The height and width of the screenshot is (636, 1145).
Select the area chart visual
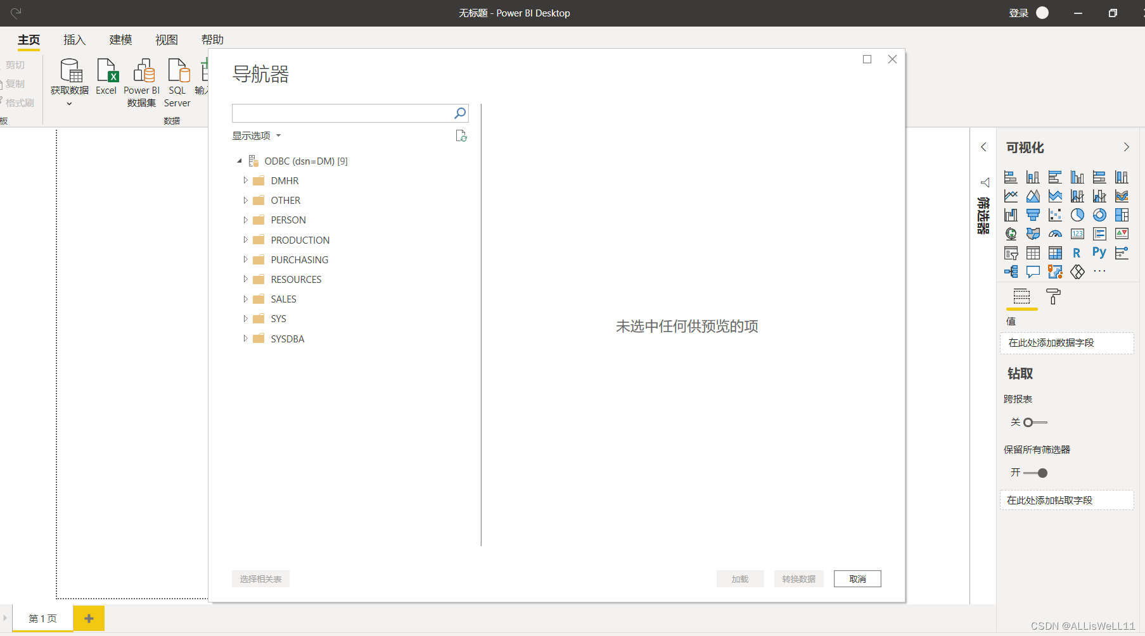point(1033,196)
